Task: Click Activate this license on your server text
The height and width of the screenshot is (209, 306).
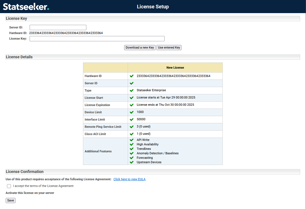Action: point(30,193)
